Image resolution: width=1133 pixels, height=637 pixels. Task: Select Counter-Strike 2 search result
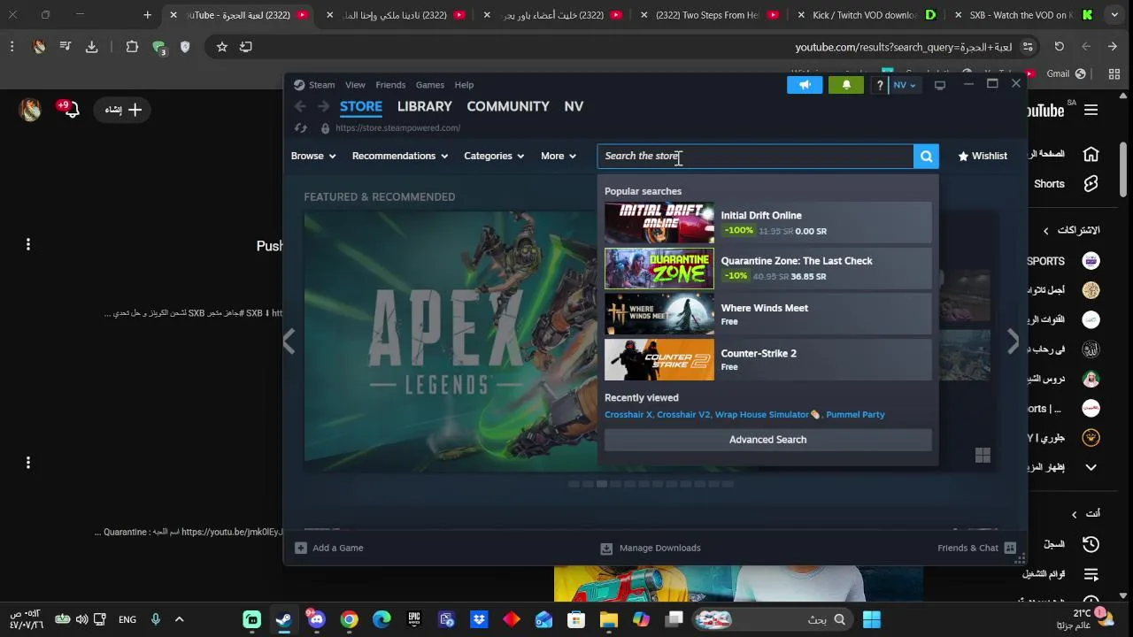point(767,359)
